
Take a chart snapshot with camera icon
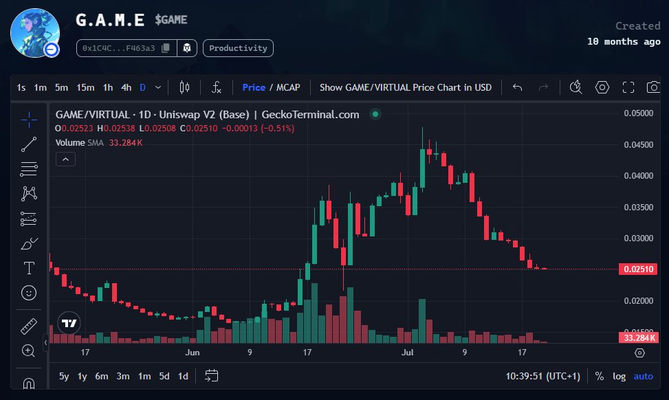(652, 87)
